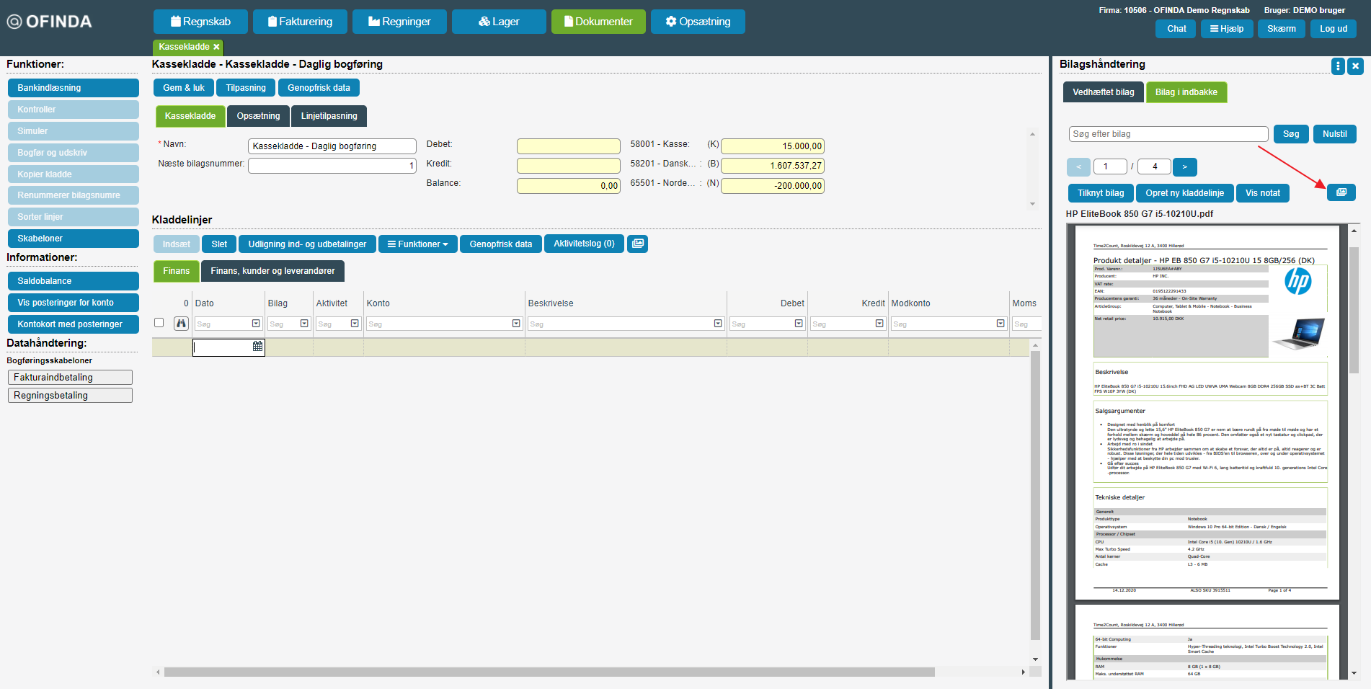Go to the next bilag page arrow
The width and height of the screenshot is (1371, 689).
pyautogui.click(x=1184, y=166)
